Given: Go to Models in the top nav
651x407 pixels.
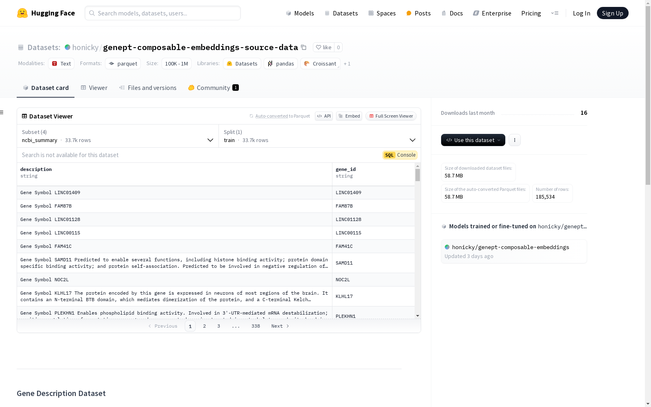Looking at the screenshot, I should [300, 13].
